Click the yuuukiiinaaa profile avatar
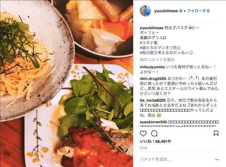This screenshot has height=167, width=226. click(x=145, y=11)
